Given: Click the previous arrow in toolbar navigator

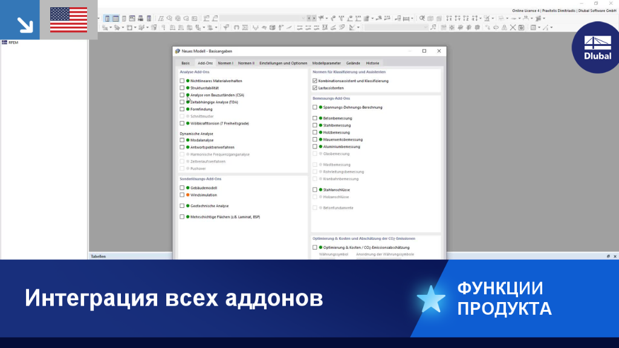Looking at the screenshot, I should 309,18.
